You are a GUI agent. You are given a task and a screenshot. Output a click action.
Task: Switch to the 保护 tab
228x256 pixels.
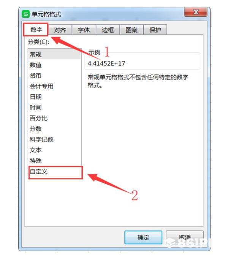click(x=155, y=30)
